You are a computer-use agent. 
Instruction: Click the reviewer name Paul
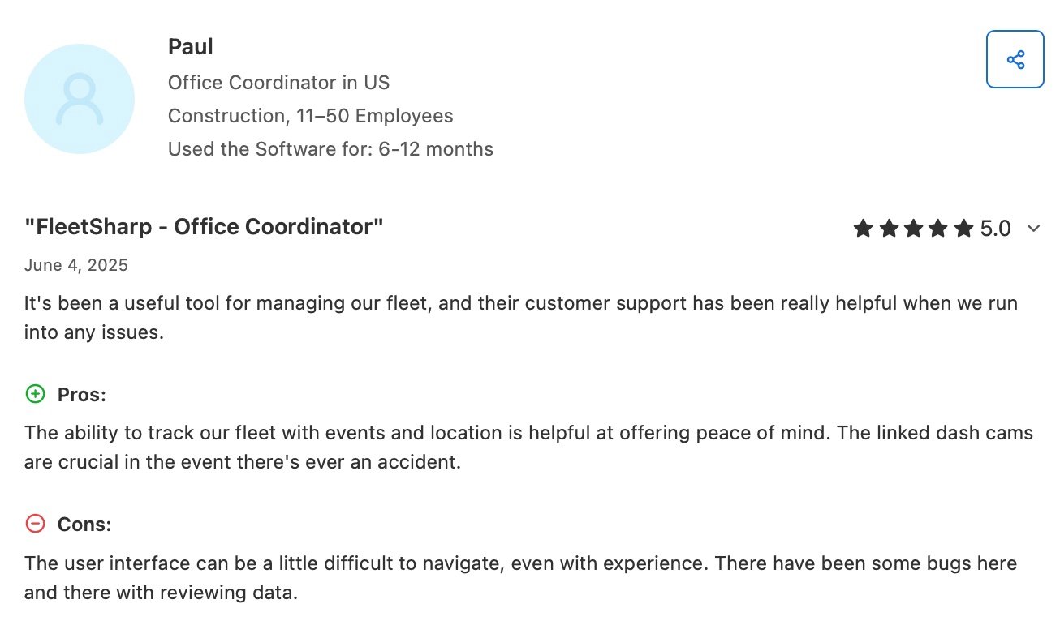[190, 46]
